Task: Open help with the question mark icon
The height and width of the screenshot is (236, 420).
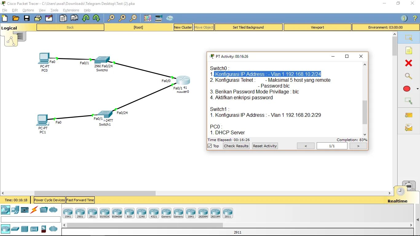Action: point(415,18)
